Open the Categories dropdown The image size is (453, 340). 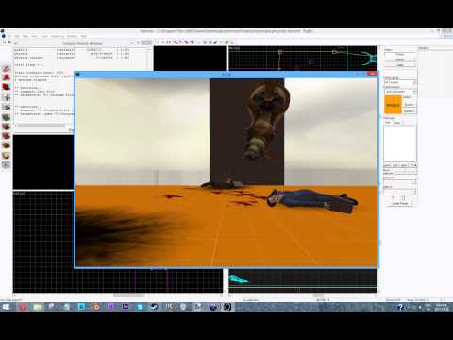click(x=400, y=182)
